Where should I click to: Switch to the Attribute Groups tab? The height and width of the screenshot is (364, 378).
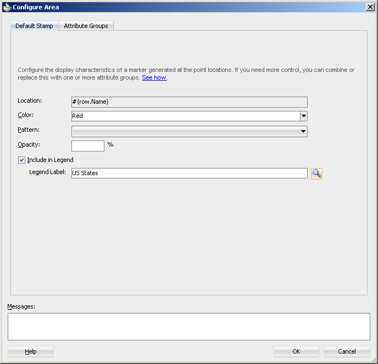pyautogui.click(x=86, y=26)
